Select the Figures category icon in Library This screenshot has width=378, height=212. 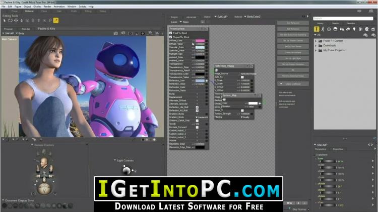tap(317, 29)
